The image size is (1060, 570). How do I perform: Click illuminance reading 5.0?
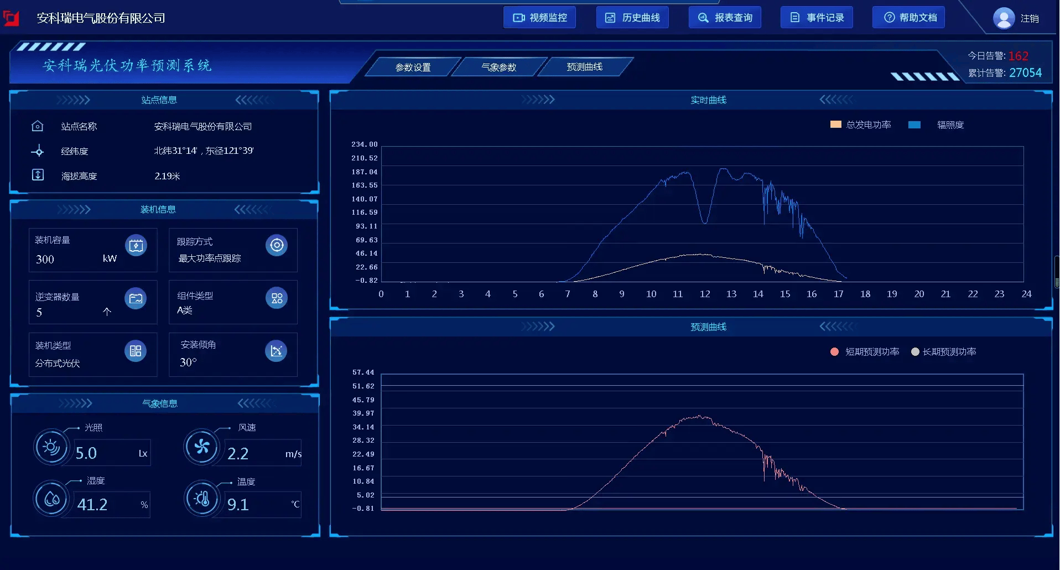[x=86, y=453]
